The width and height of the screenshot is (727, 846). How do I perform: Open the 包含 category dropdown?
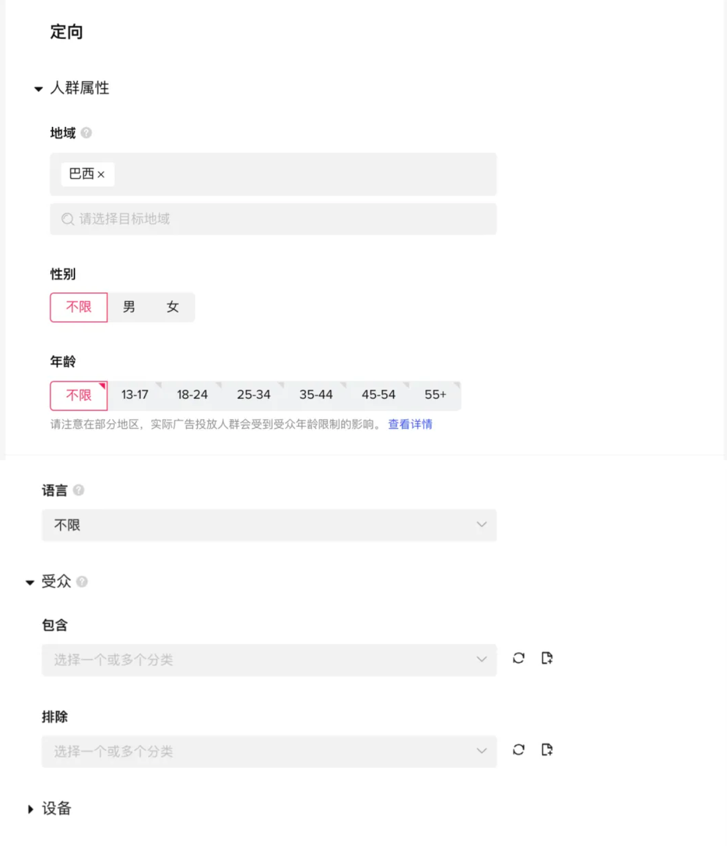(x=269, y=660)
